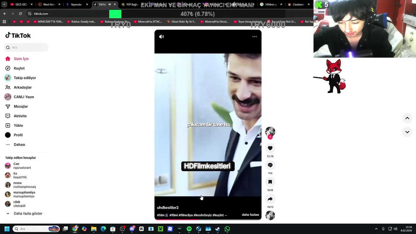The height and width of the screenshot is (234, 416).
Task: Mute the TikTok video sound
Action: 162,37
